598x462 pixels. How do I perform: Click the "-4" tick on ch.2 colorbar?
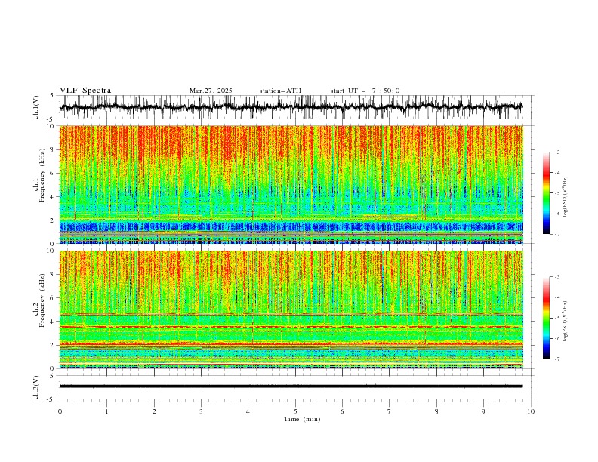pos(557,297)
